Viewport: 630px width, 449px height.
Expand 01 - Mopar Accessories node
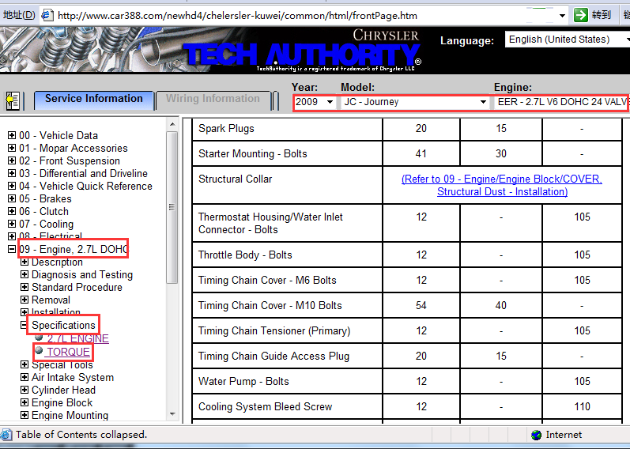coord(12,148)
